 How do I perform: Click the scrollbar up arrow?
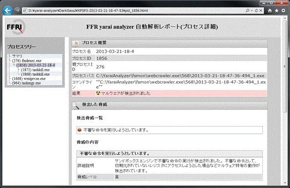coord(285,18)
